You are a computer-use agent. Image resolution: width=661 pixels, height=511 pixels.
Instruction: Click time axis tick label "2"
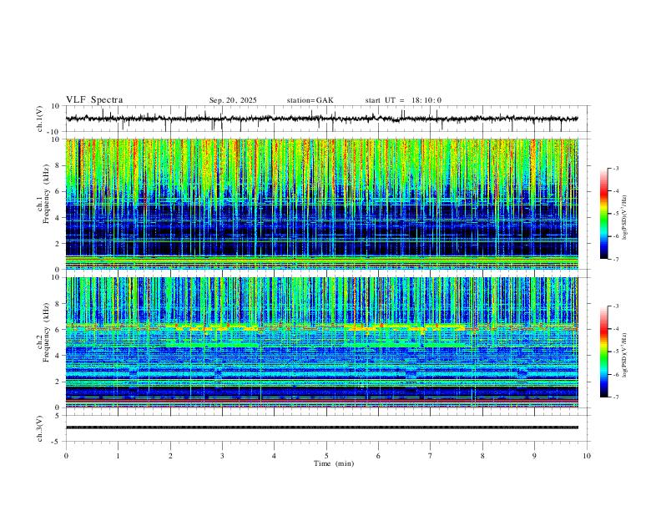[170, 456]
